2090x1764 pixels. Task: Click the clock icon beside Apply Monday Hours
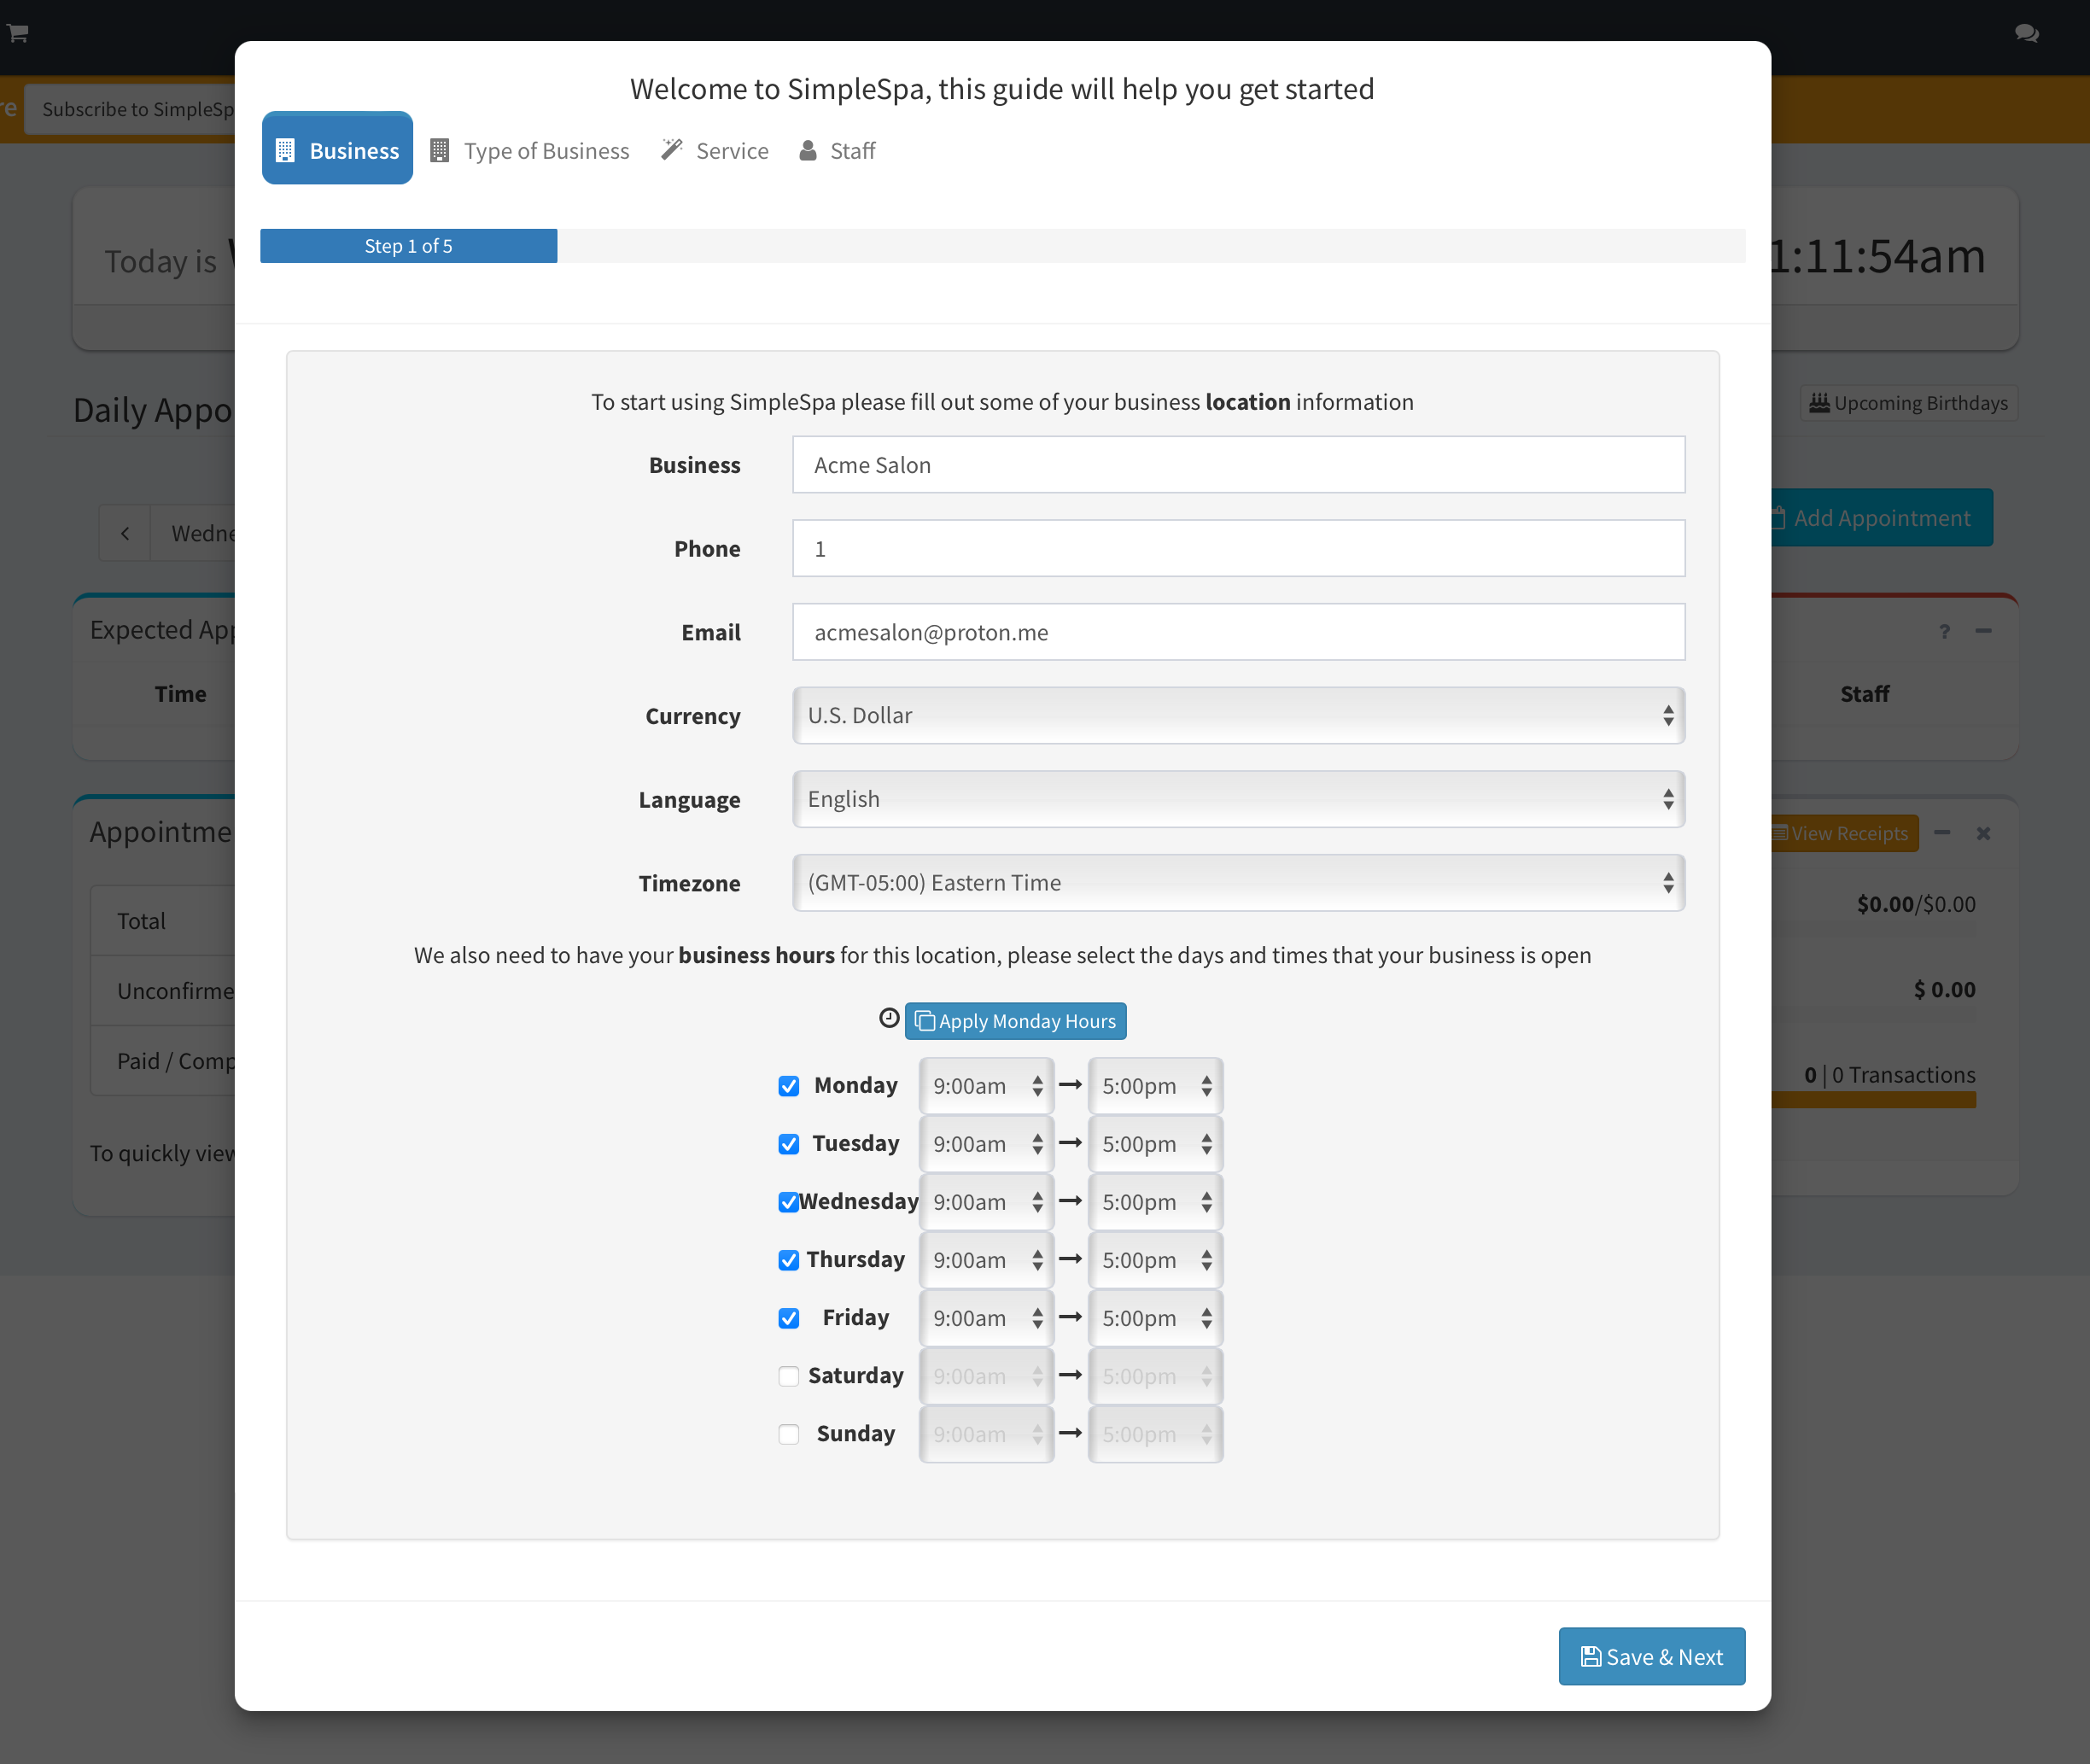pyautogui.click(x=889, y=1018)
